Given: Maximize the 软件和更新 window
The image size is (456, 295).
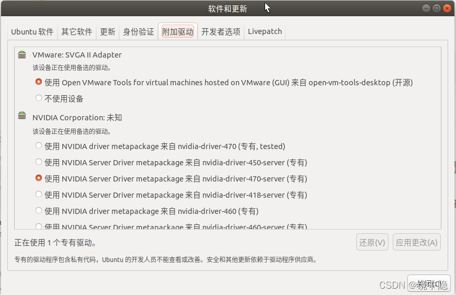Looking at the screenshot, I should point(437,8).
